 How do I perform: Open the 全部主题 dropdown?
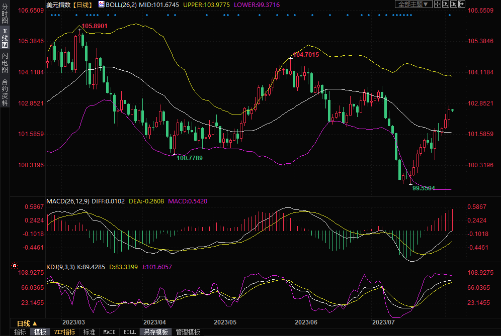pos(413,5)
